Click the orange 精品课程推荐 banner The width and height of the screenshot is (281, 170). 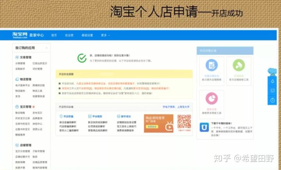click(158, 123)
